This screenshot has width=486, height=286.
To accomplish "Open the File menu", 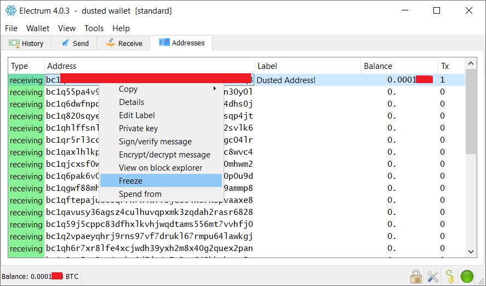I will point(11,28).
